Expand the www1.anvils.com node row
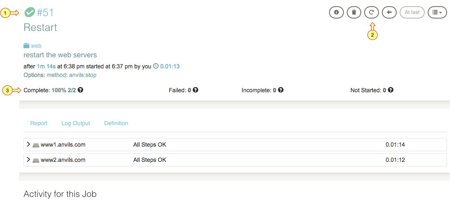This screenshot has width=450, height=201. tap(235, 145)
